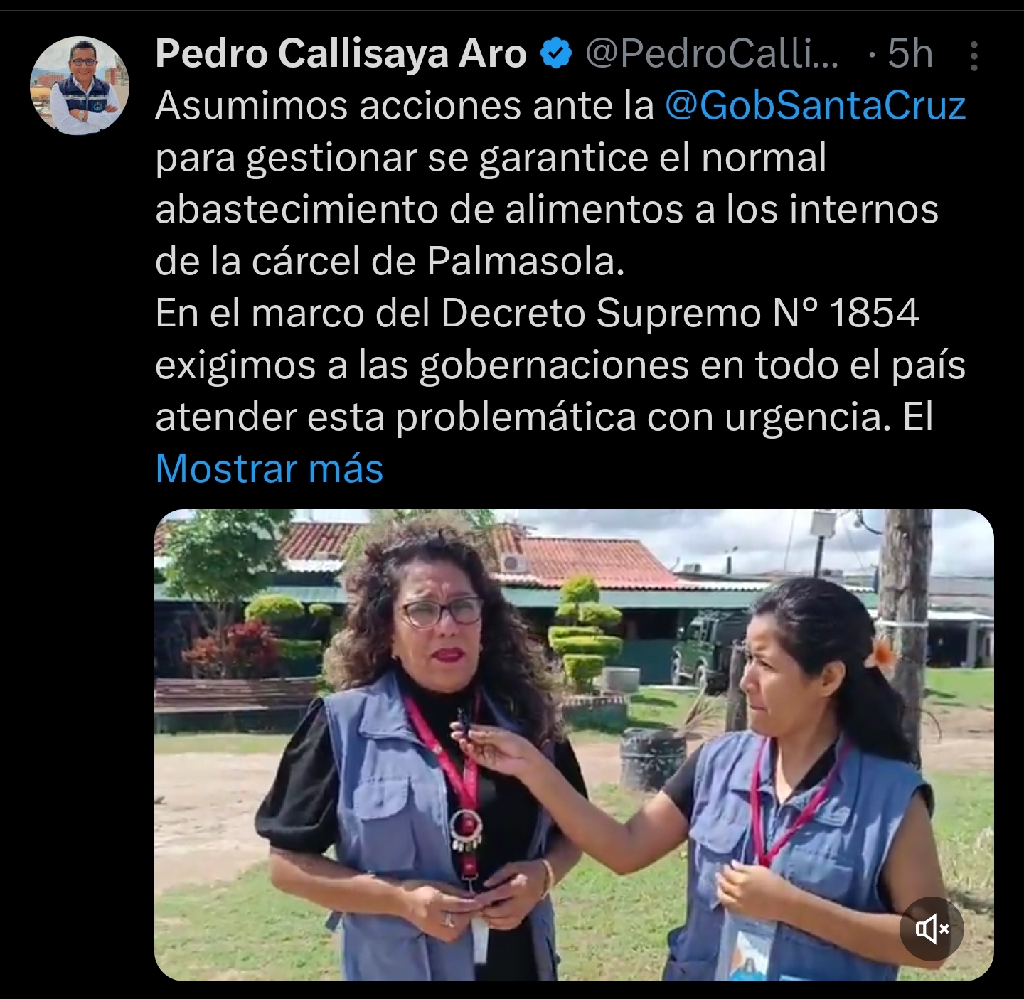Click the display name Pedro Callisaya Aro
The image size is (1024, 999).
click(341, 53)
